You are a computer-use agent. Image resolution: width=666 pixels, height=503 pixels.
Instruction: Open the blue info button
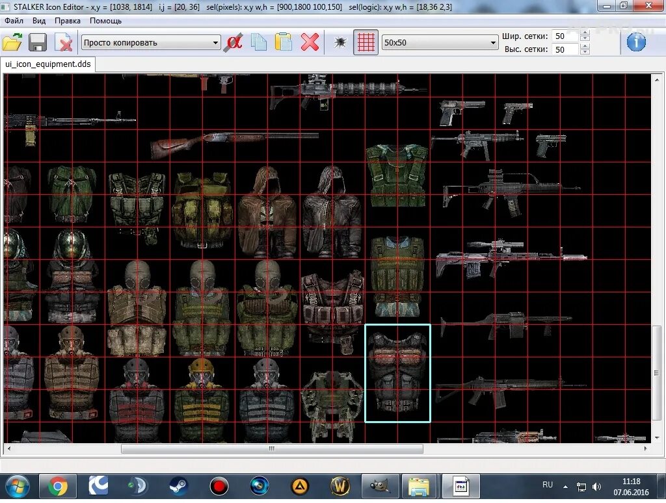[636, 42]
